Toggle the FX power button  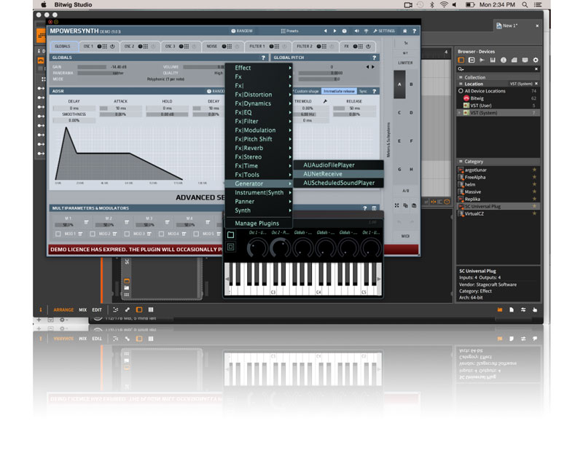[368, 47]
